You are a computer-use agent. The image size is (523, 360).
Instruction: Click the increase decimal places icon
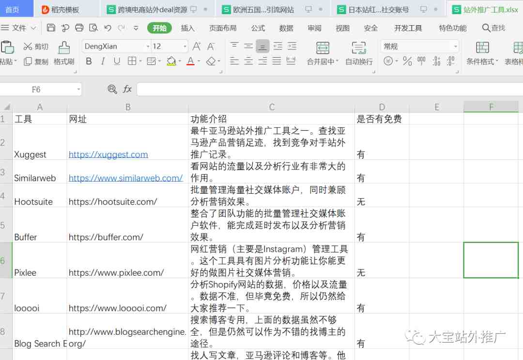tap(436, 61)
